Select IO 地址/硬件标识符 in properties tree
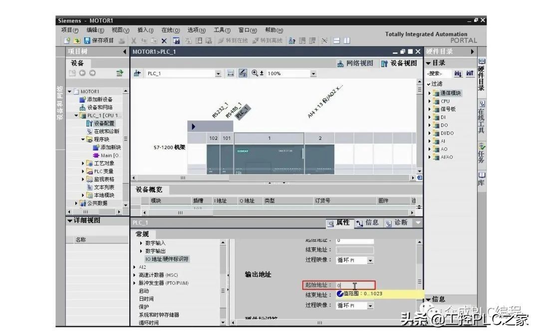Image resolution: width=539 pixels, height=336 pixels. click(x=167, y=259)
